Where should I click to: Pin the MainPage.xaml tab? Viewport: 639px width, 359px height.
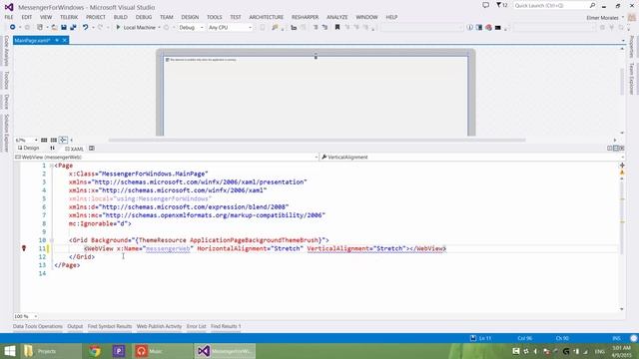click(x=57, y=40)
